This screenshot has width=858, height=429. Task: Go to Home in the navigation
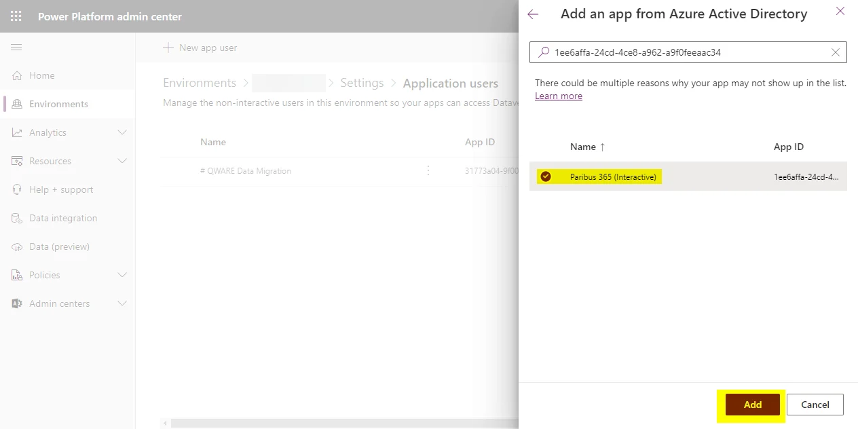click(x=67, y=75)
